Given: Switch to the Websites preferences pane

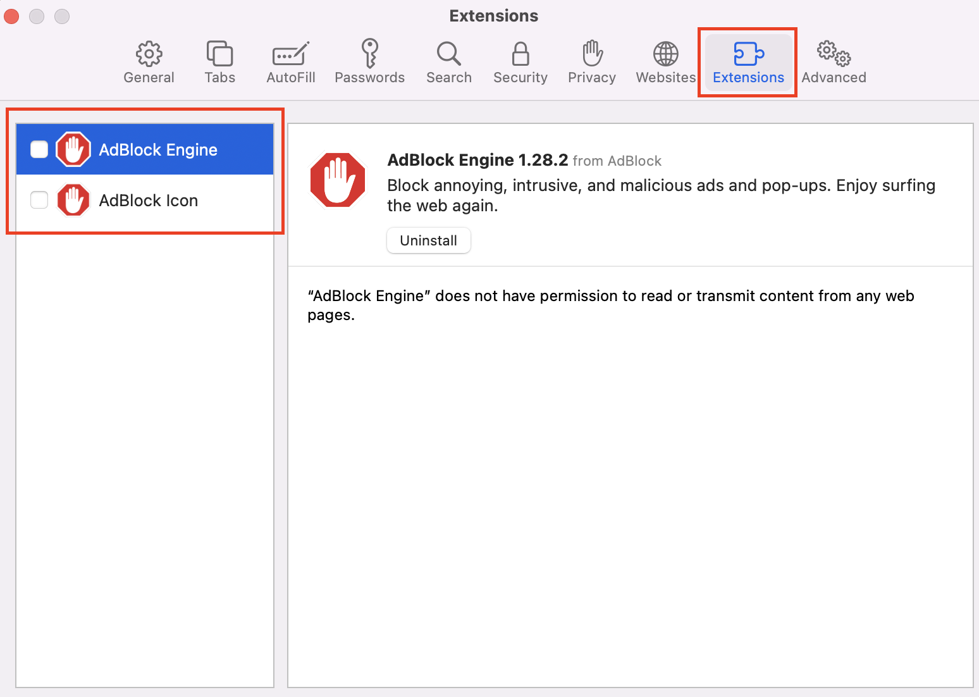Looking at the screenshot, I should [x=666, y=63].
